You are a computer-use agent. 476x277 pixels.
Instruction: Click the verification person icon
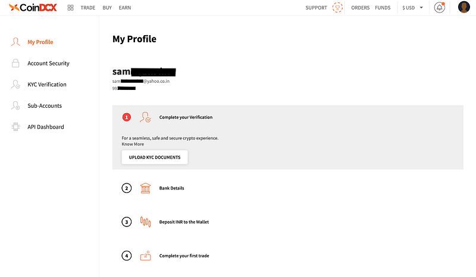[x=145, y=117]
